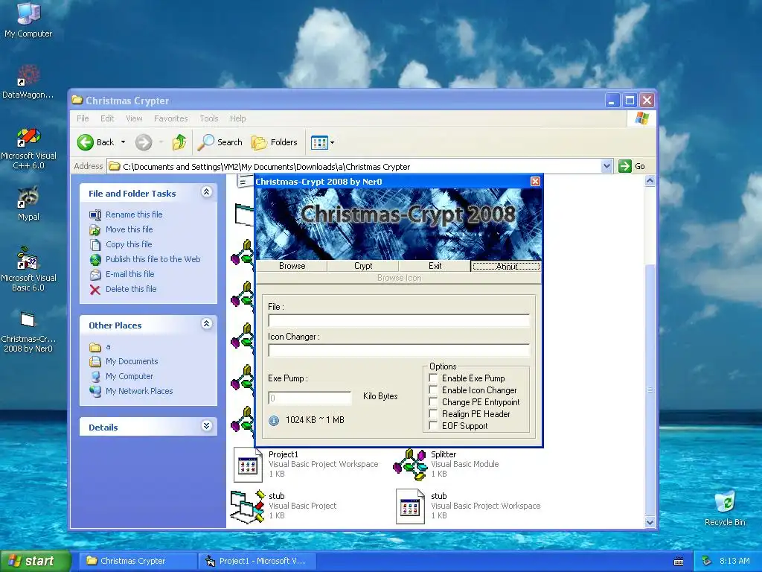Select stub Visual Basic Project Workspace file

tap(469, 506)
